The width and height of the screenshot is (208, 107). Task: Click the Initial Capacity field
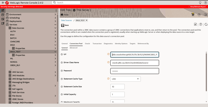tap(117, 95)
